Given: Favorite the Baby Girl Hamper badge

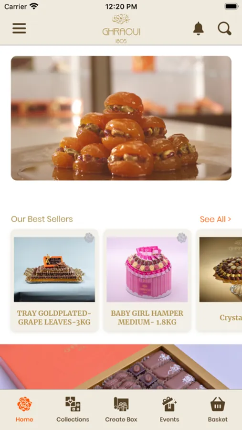Looking at the screenshot, I should [x=182, y=237].
